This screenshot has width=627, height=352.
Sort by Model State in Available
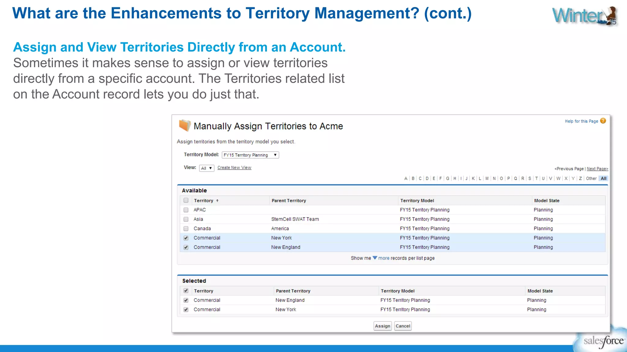(547, 201)
